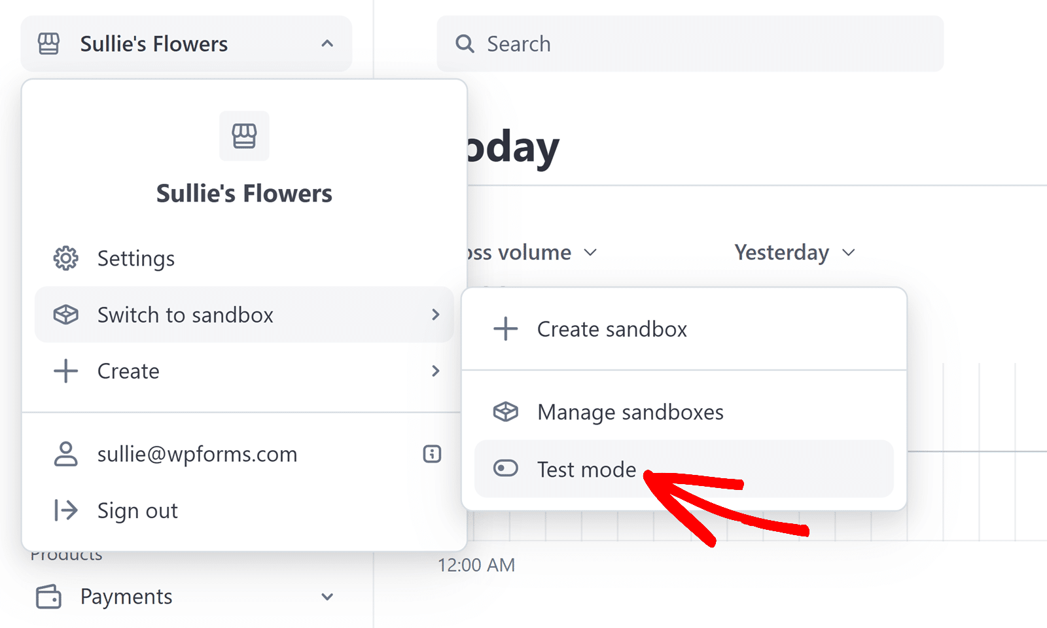Click the Payments wallet icon
The image size is (1047, 628).
(x=48, y=597)
